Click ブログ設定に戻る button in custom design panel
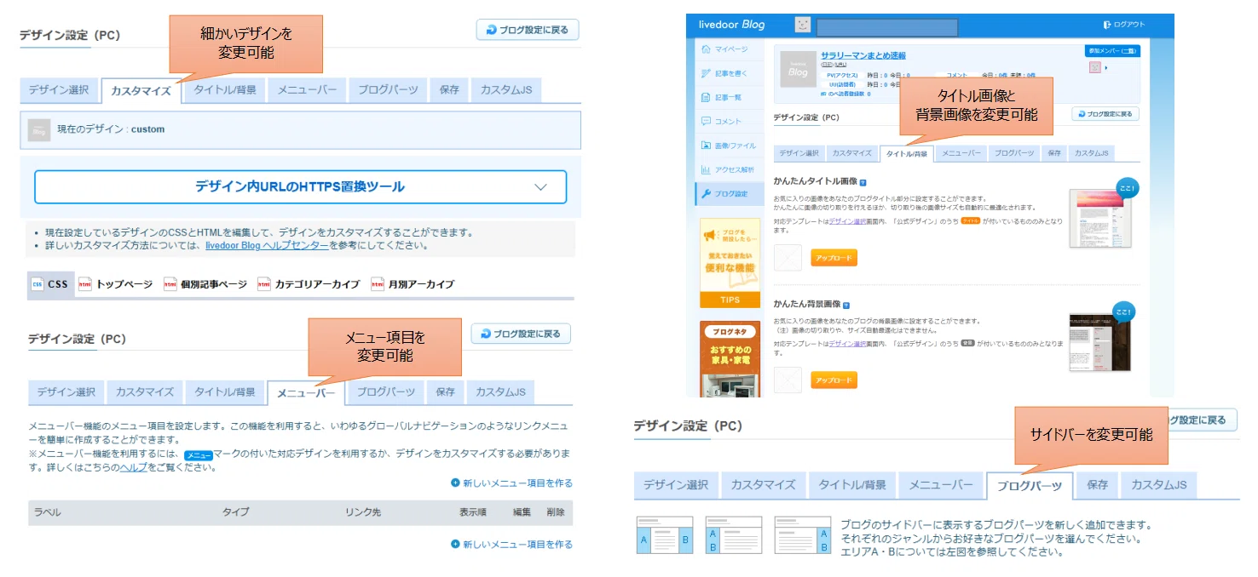This screenshot has height=577, width=1258. [528, 30]
